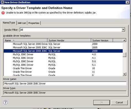
Task: Select Oracle Thin Driver version 10 row
Action: (63, 68)
